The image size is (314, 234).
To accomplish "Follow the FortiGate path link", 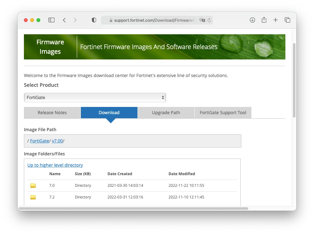I will pyautogui.click(x=39, y=141).
